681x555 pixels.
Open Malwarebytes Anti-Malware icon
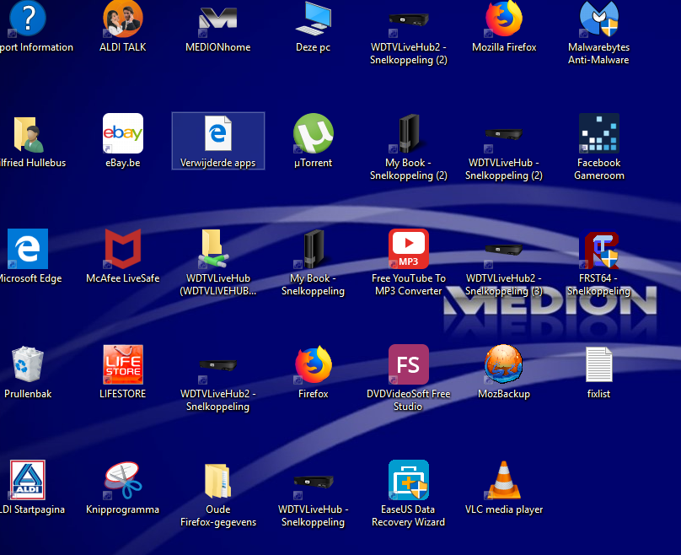point(598,19)
